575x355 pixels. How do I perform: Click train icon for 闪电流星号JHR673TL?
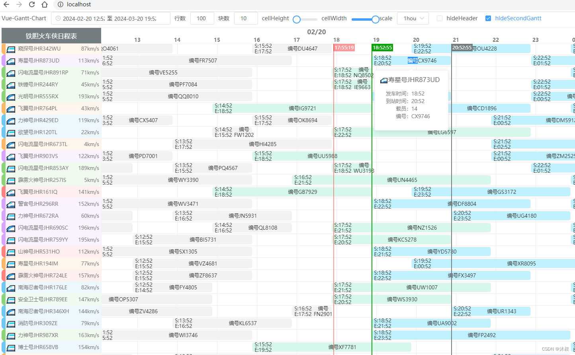11,144
